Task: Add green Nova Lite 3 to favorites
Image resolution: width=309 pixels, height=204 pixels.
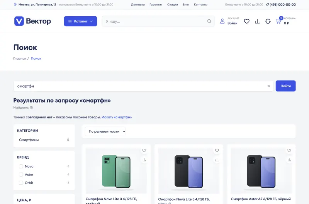Action: pos(144,150)
